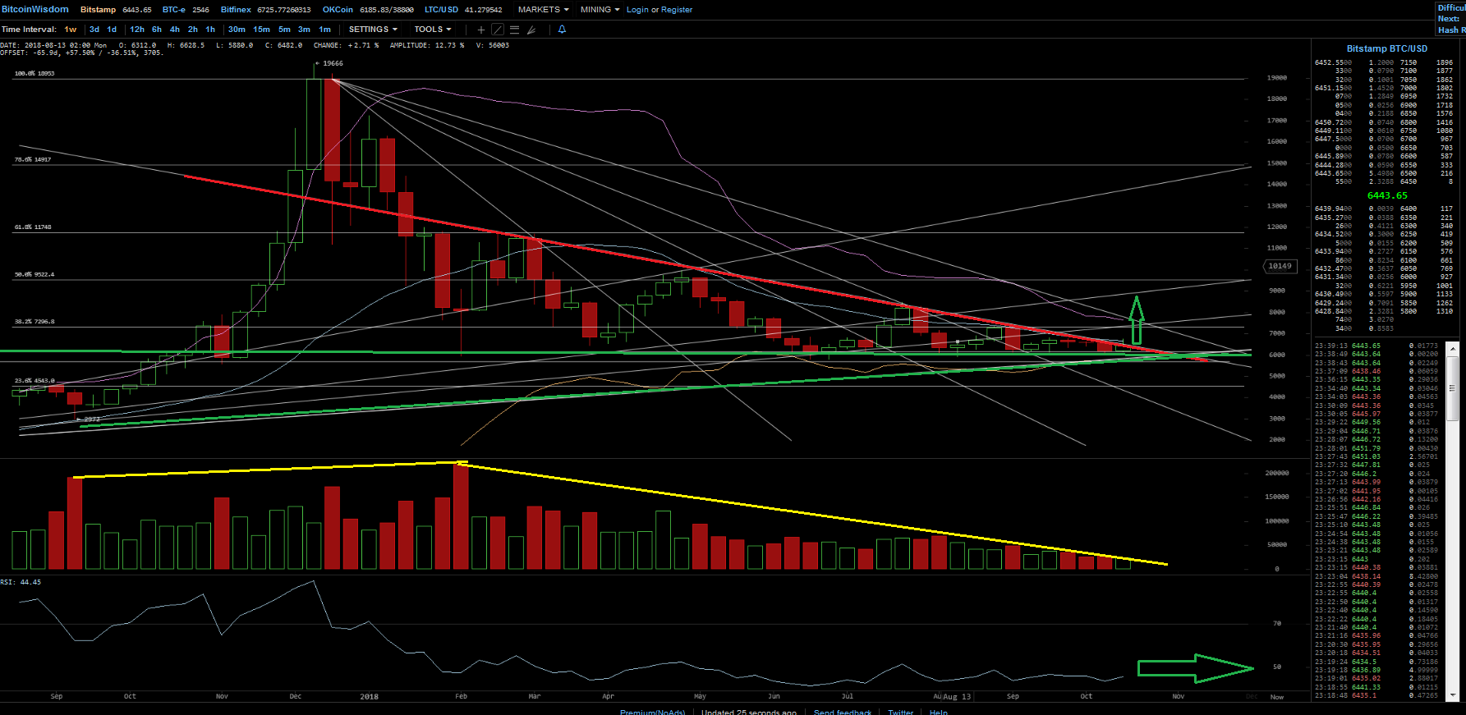The height and width of the screenshot is (715, 1466).
Task: Click the current price 6443.65 in order book
Action: click(1387, 195)
